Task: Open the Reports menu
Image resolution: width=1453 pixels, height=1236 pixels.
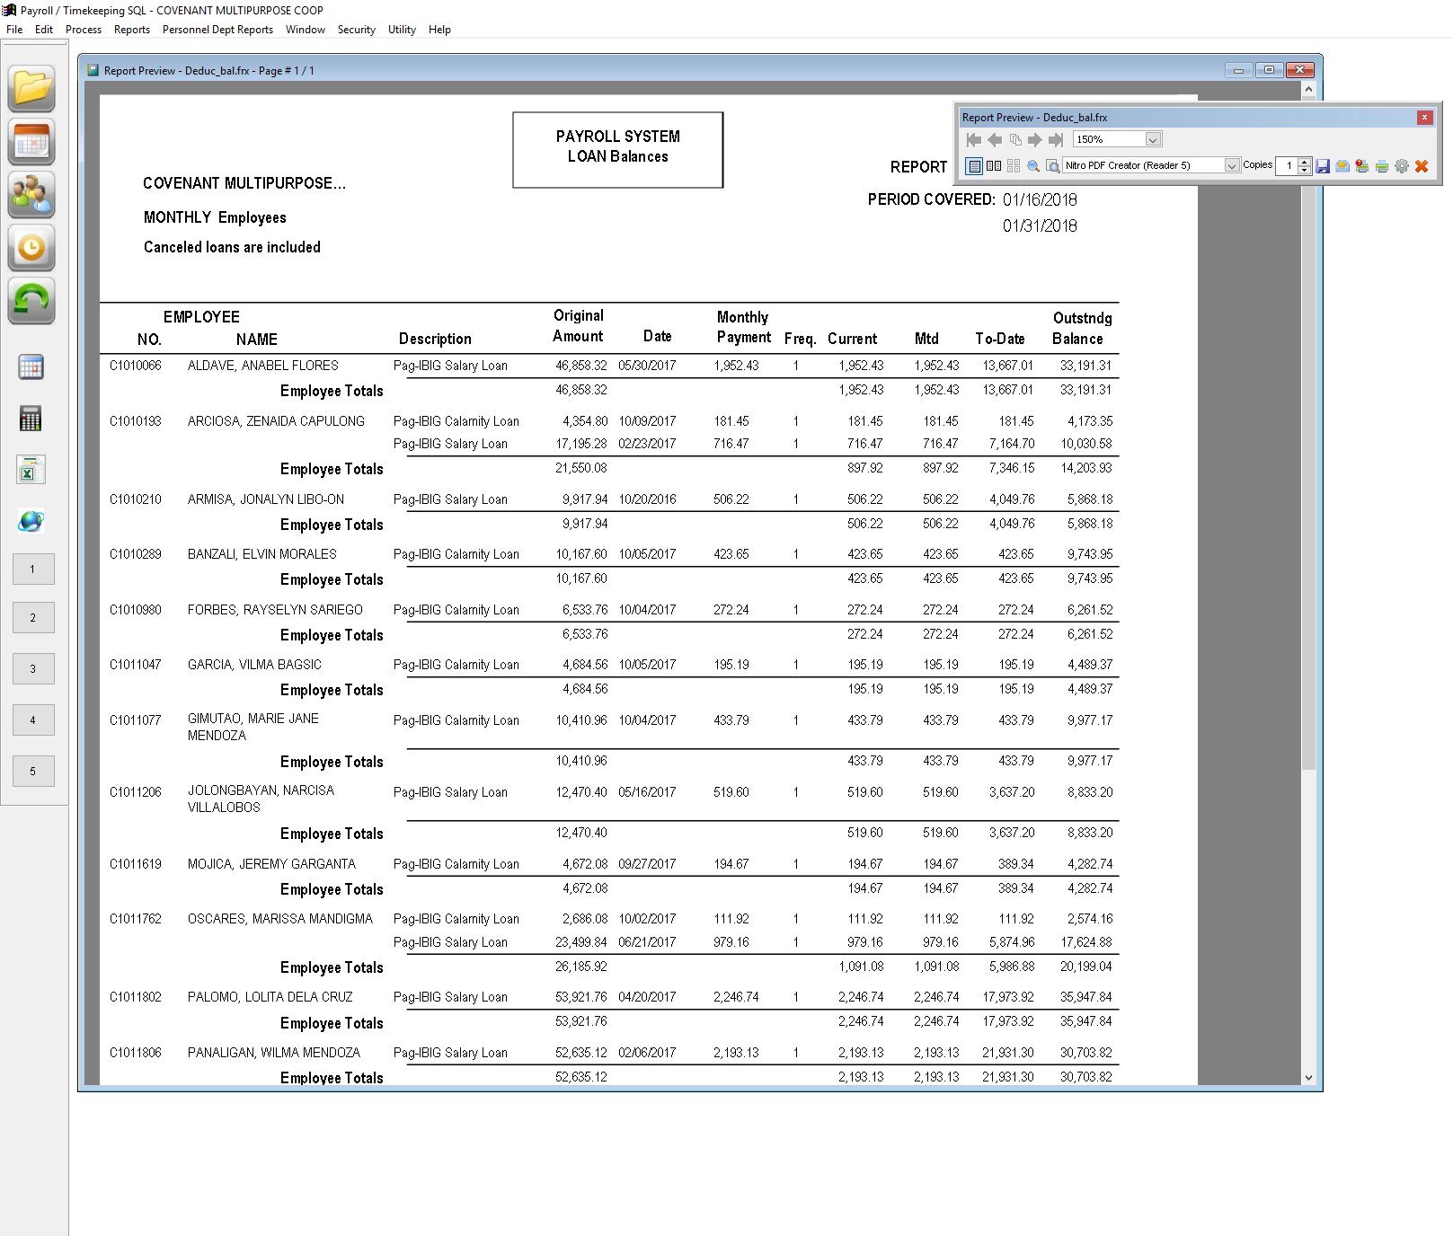Action: [x=132, y=30]
